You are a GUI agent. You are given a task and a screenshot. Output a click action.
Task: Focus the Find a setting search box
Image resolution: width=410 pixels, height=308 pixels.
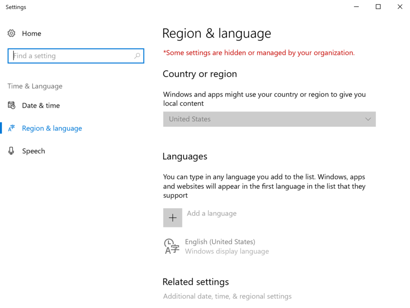click(x=72, y=56)
